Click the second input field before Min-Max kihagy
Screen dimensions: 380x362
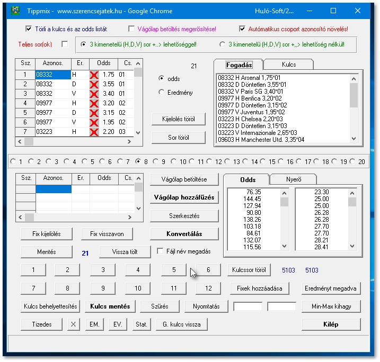281,306
